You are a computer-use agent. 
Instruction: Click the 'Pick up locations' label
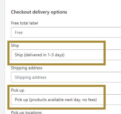point(26,113)
